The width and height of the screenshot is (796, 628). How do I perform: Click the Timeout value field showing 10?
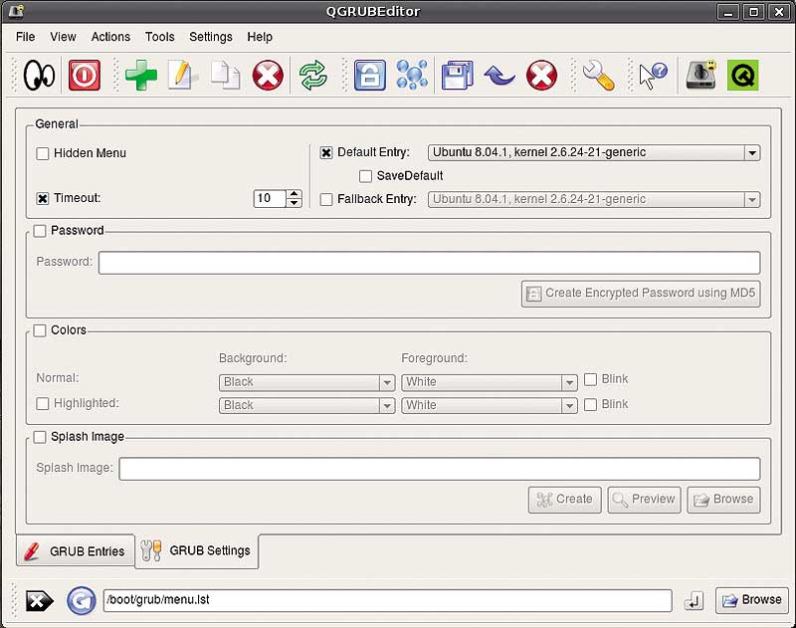(x=270, y=198)
